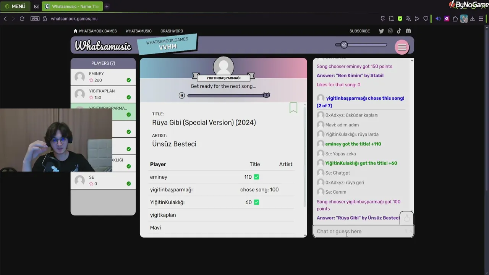Click eminey's title checkmark in results
The width and height of the screenshot is (489, 275).
click(256, 177)
